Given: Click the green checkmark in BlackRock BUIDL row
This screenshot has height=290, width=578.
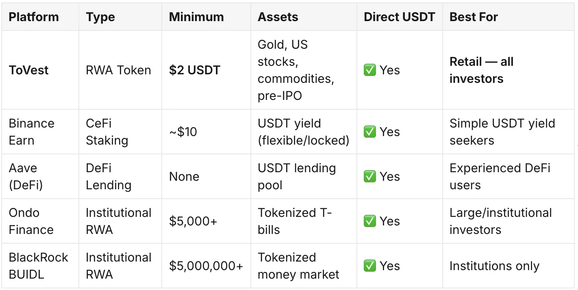Looking at the screenshot, I should (x=370, y=266).
